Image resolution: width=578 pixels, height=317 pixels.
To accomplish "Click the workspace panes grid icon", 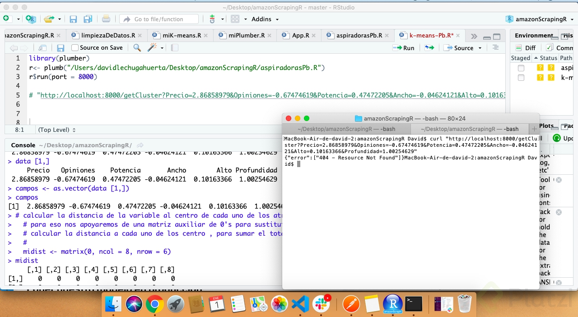I will click(x=235, y=19).
